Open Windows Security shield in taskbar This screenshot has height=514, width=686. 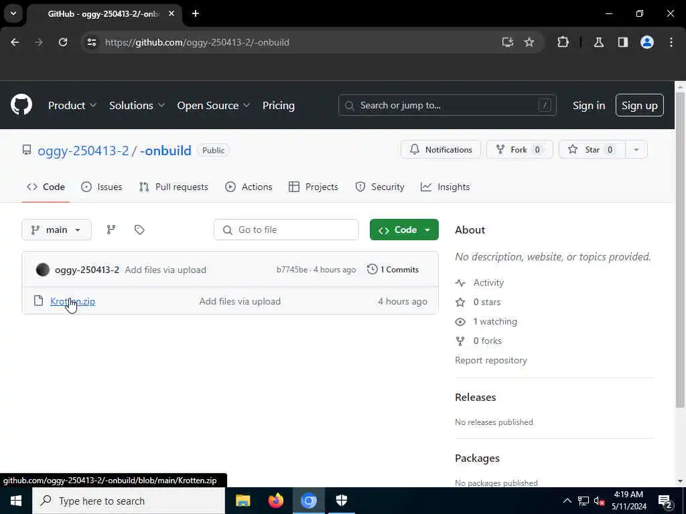coord(341,501)
